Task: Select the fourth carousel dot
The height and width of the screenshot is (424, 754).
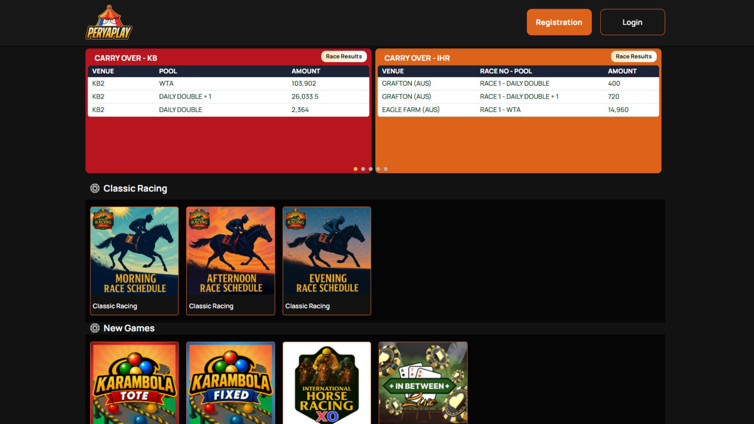Action: coord(378,169)
